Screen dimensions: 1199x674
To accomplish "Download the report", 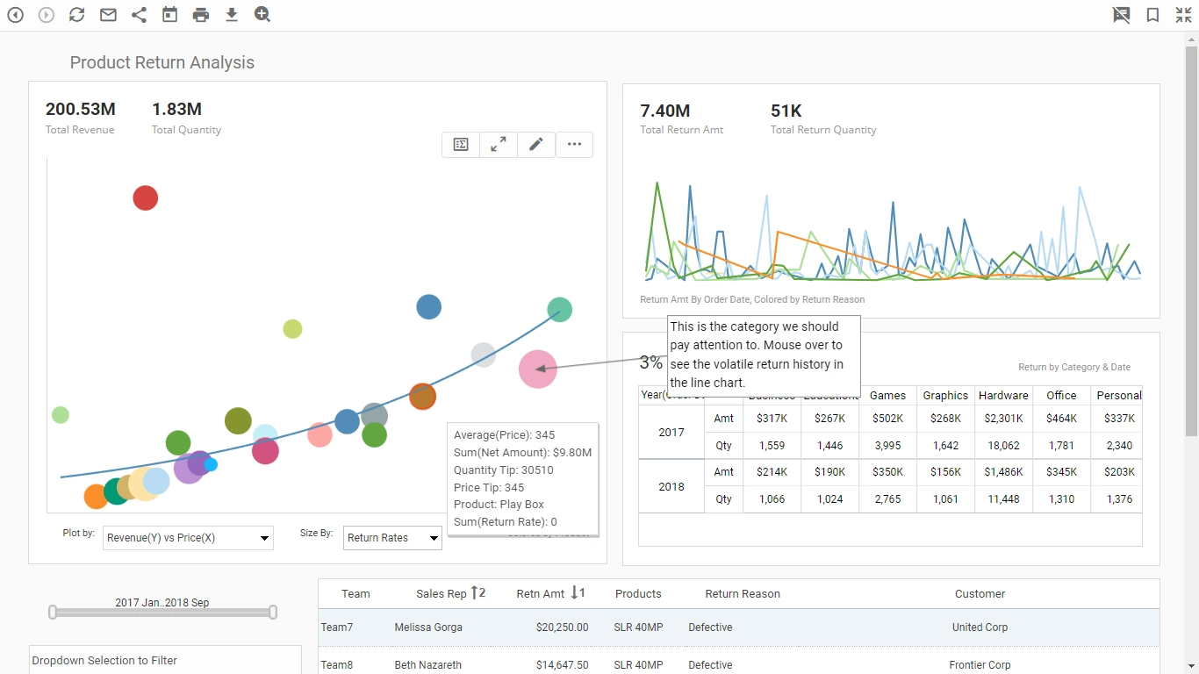I will click(x=231, y=14).
